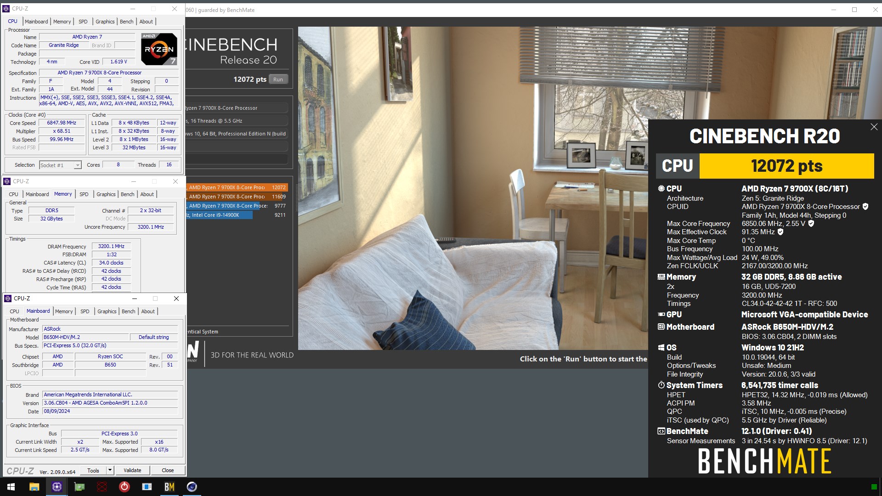
Task: Click the Model field B650M-HDV/M.2
Action: [x=85, y=337]
